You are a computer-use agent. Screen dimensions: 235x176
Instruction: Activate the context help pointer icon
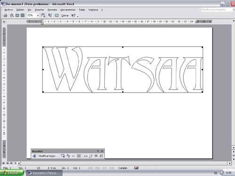[73, 15]
